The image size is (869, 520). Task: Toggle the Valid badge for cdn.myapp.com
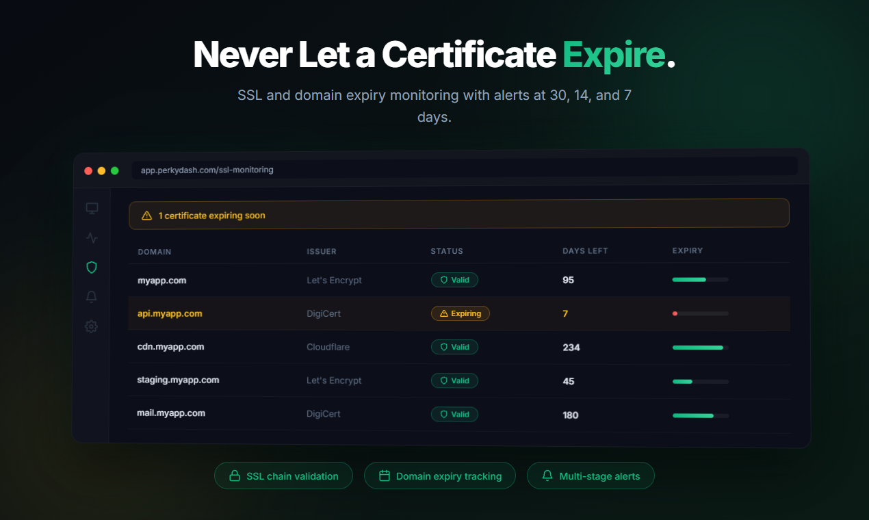tap(454, 347)
